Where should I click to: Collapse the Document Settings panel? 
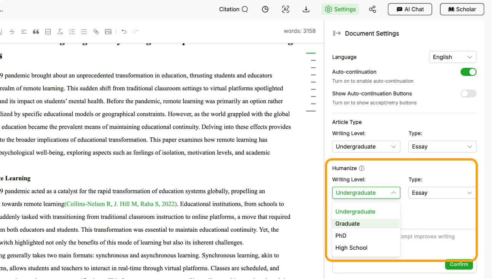point(337,33)
